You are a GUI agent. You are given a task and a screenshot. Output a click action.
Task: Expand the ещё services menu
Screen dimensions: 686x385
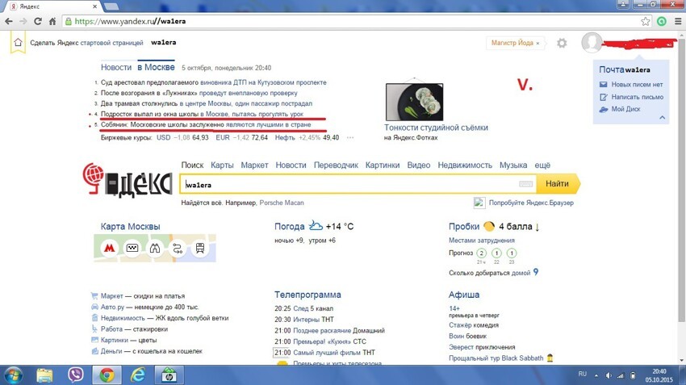(x=542, y=165)
